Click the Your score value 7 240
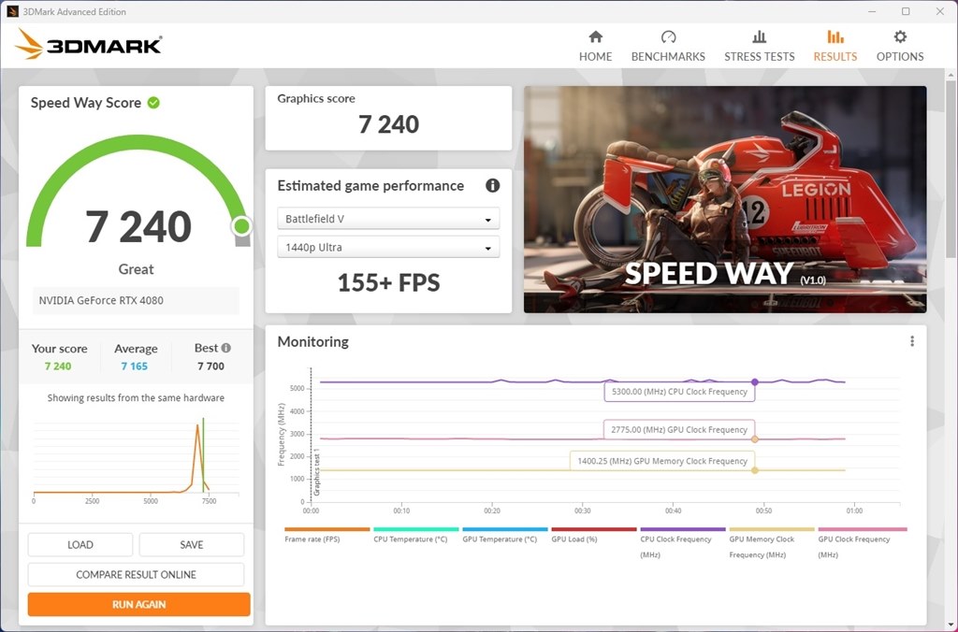Viewport: 958px width, 632px height. click(58, 366)
